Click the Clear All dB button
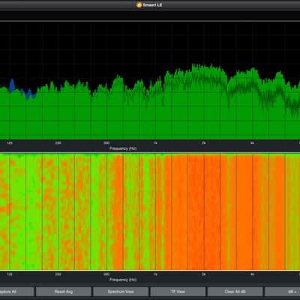The image size is (300, 300). click(235, 292)
